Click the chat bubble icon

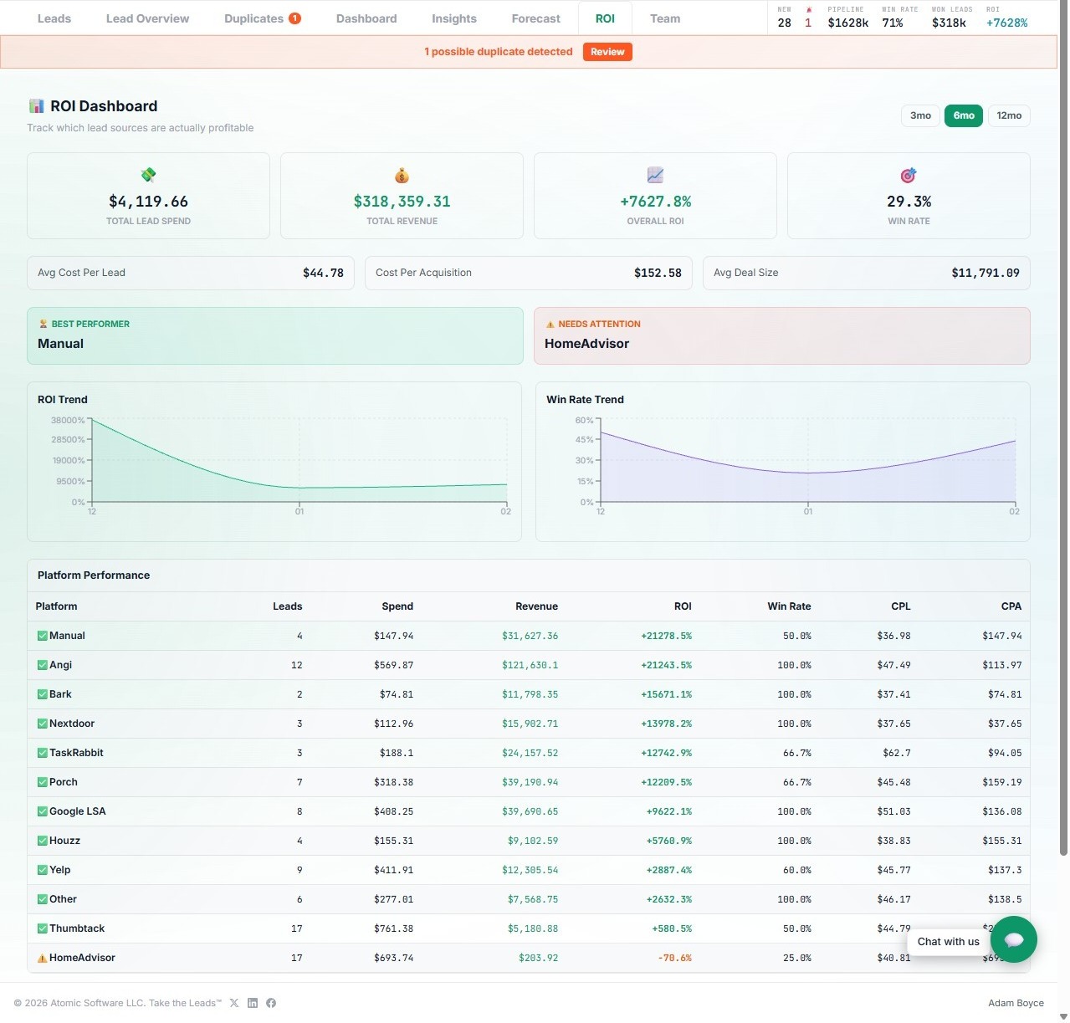pyautogui.click(x=1013, y=939)
